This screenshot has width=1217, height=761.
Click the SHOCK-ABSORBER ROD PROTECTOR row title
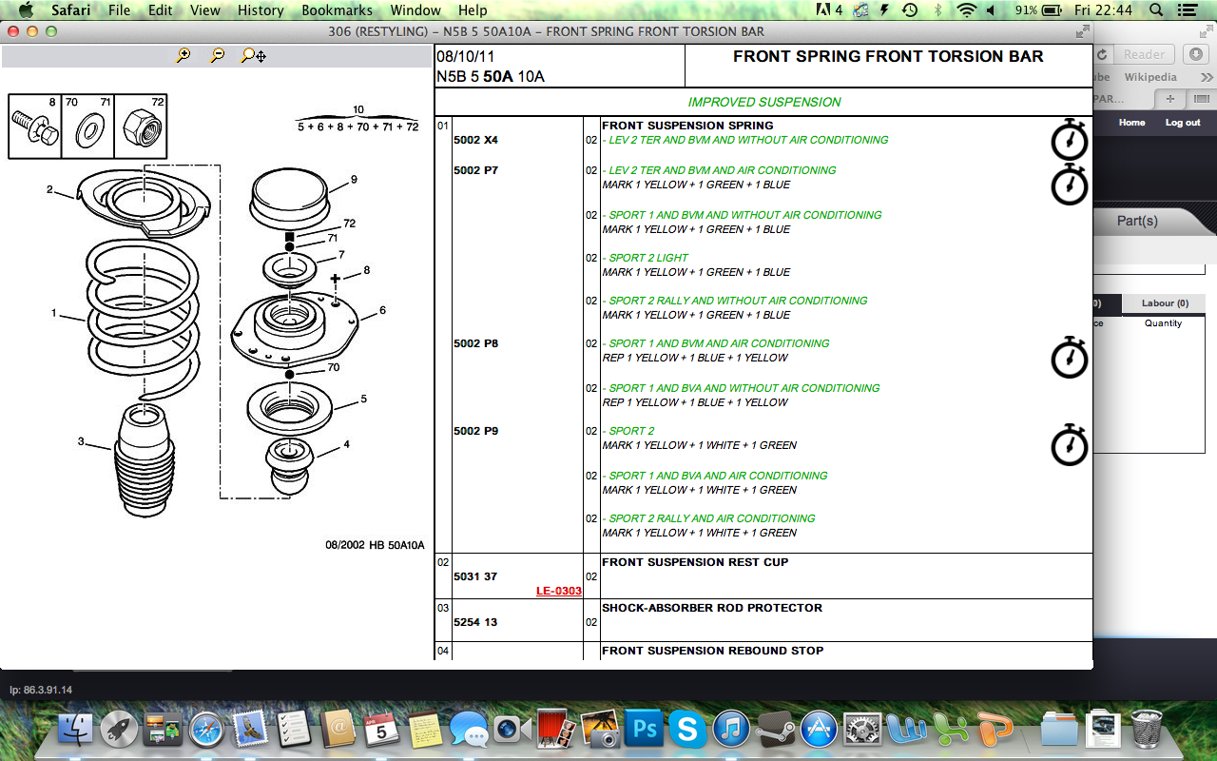[712, 608]
